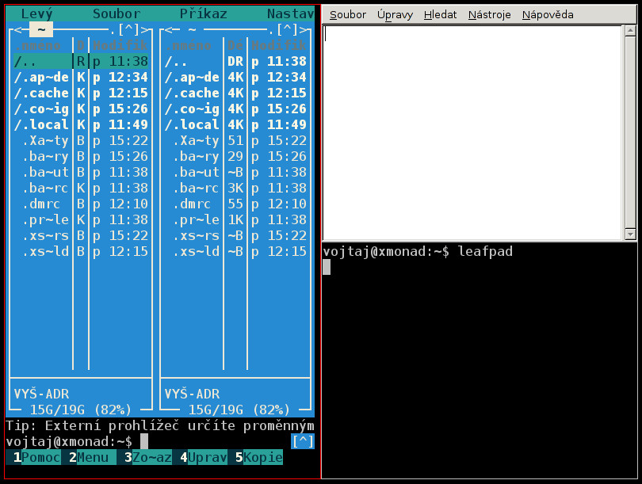
Task: Select .xs~rs file in left panel
Action: pos(81,235)
